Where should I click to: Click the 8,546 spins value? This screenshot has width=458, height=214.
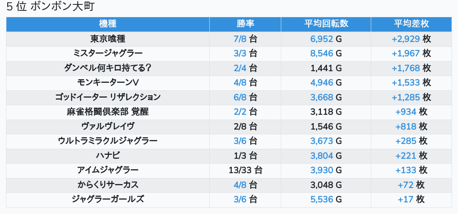[321, 54]
